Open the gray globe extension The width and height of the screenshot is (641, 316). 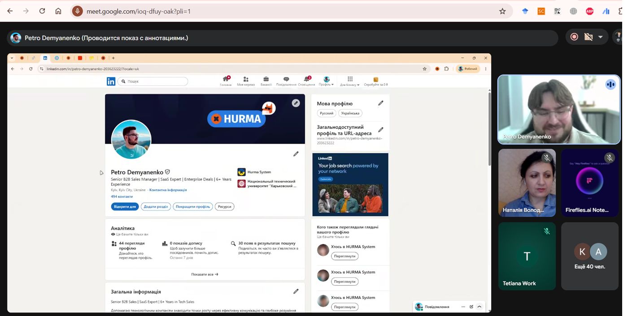click(x=573, y=11)
